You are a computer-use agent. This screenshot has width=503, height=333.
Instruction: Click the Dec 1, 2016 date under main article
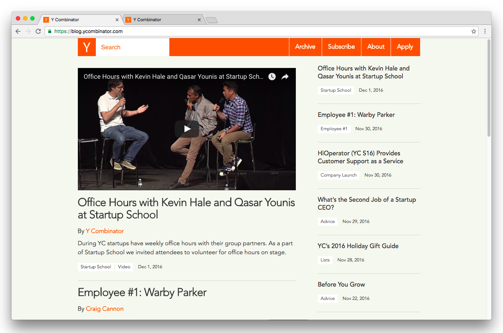coord(150,267)
